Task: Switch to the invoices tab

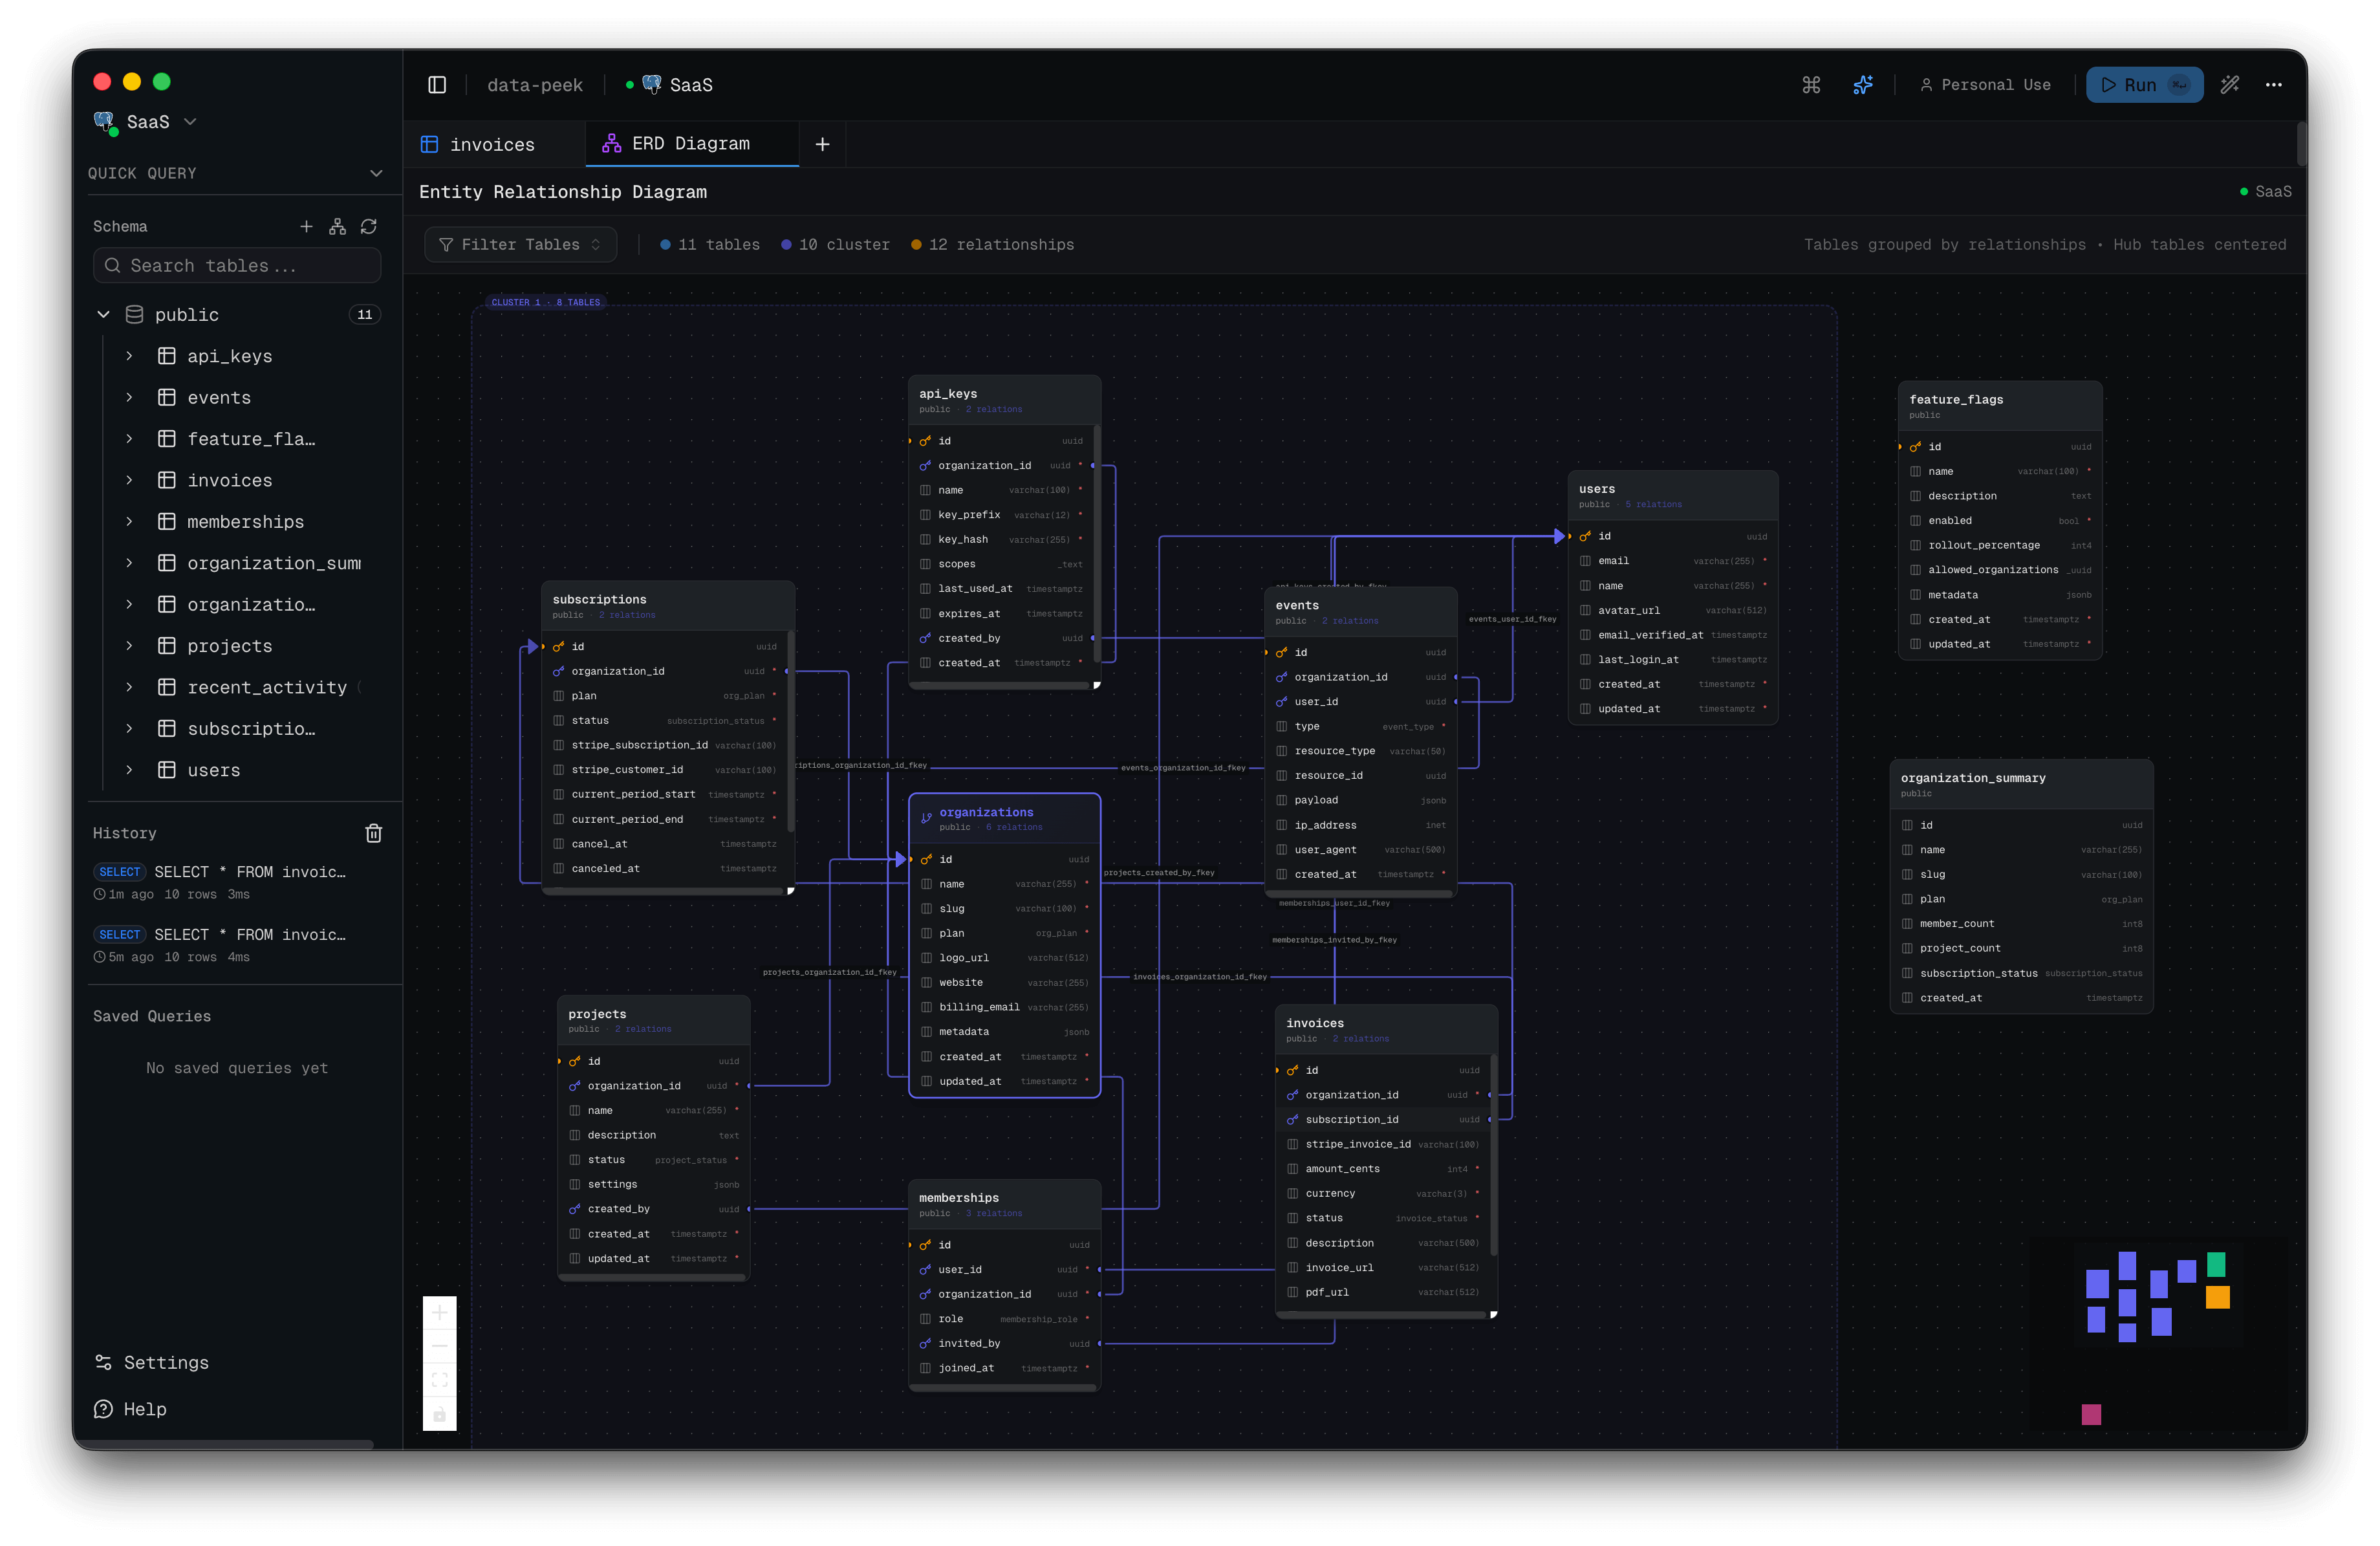Action: (492, 144)
